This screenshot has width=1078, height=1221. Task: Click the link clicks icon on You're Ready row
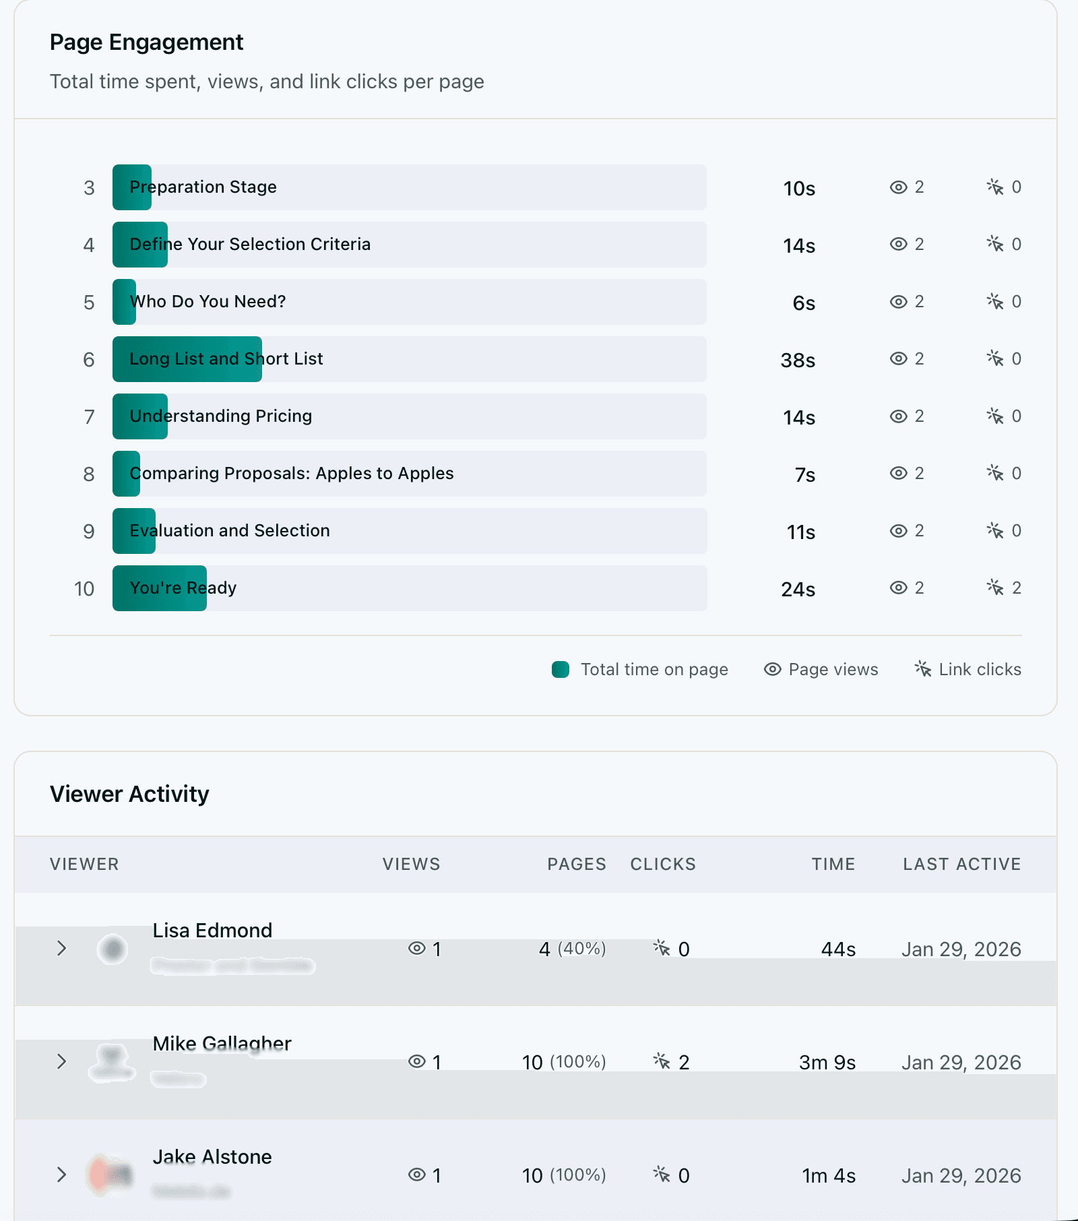click(x=996, y=588)
